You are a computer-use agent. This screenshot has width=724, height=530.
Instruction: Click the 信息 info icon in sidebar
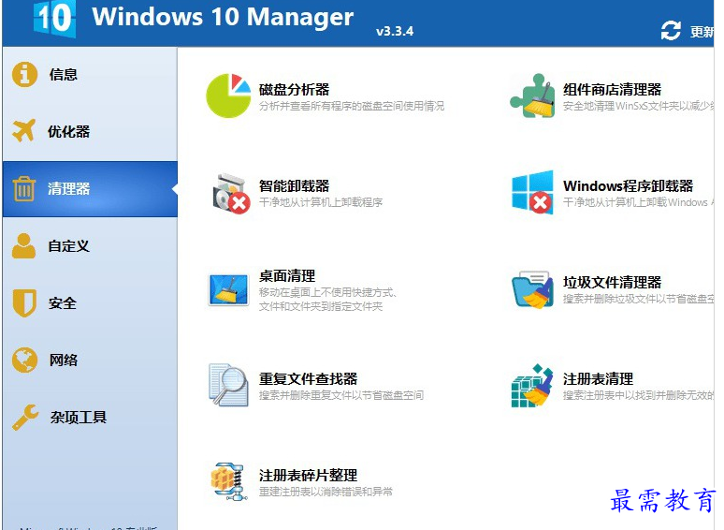pyautogui.click(x=24, y=74)
